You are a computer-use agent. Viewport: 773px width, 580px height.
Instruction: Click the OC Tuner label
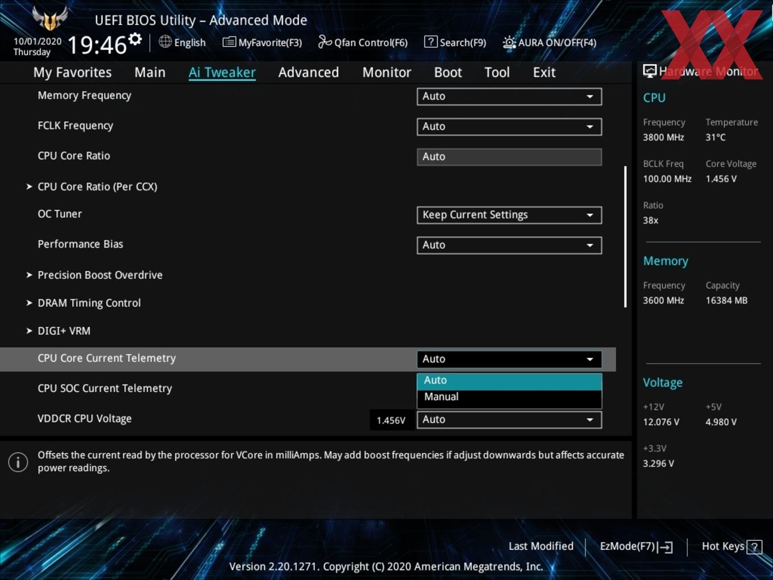pos(60,214)
